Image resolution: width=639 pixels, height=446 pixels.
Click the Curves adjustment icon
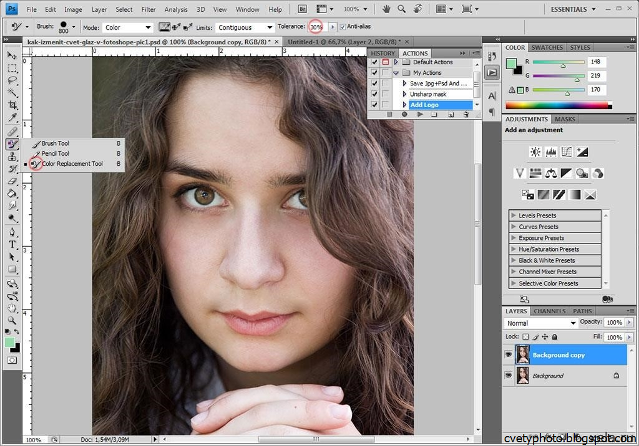(x=567, y=152)
